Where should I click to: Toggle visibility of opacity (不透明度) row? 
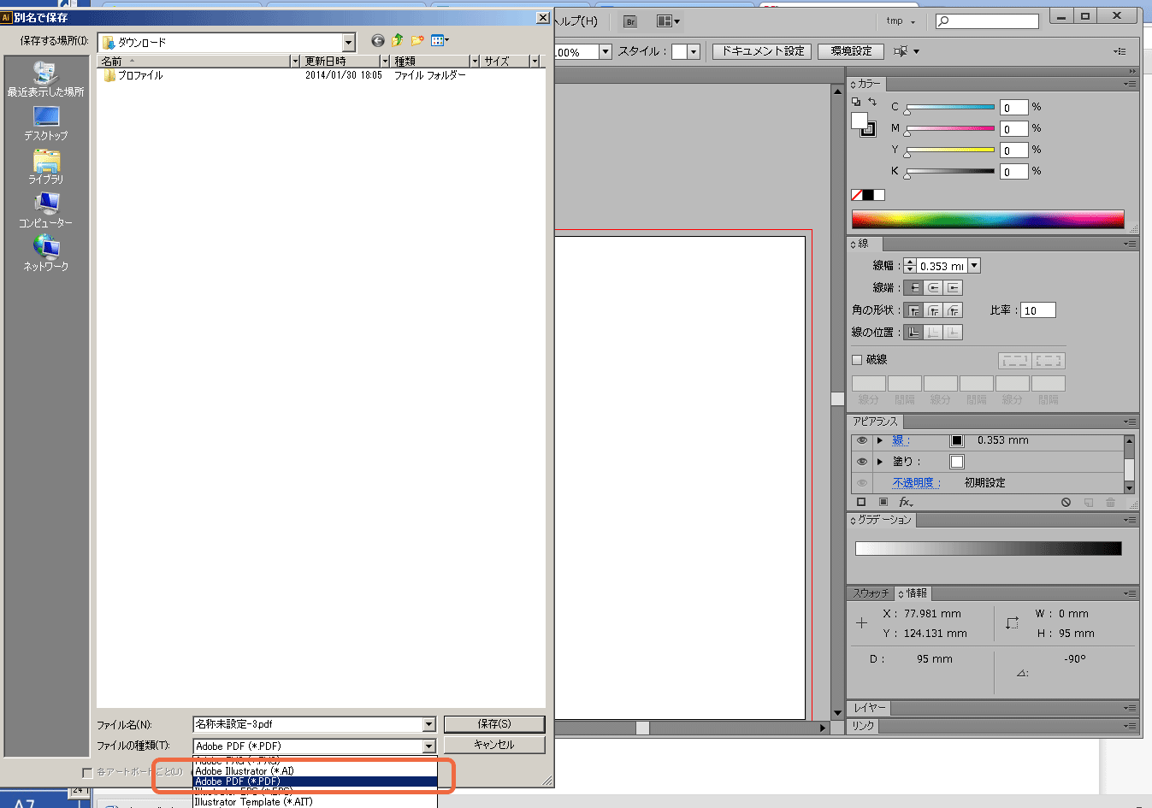coord(862,483)
